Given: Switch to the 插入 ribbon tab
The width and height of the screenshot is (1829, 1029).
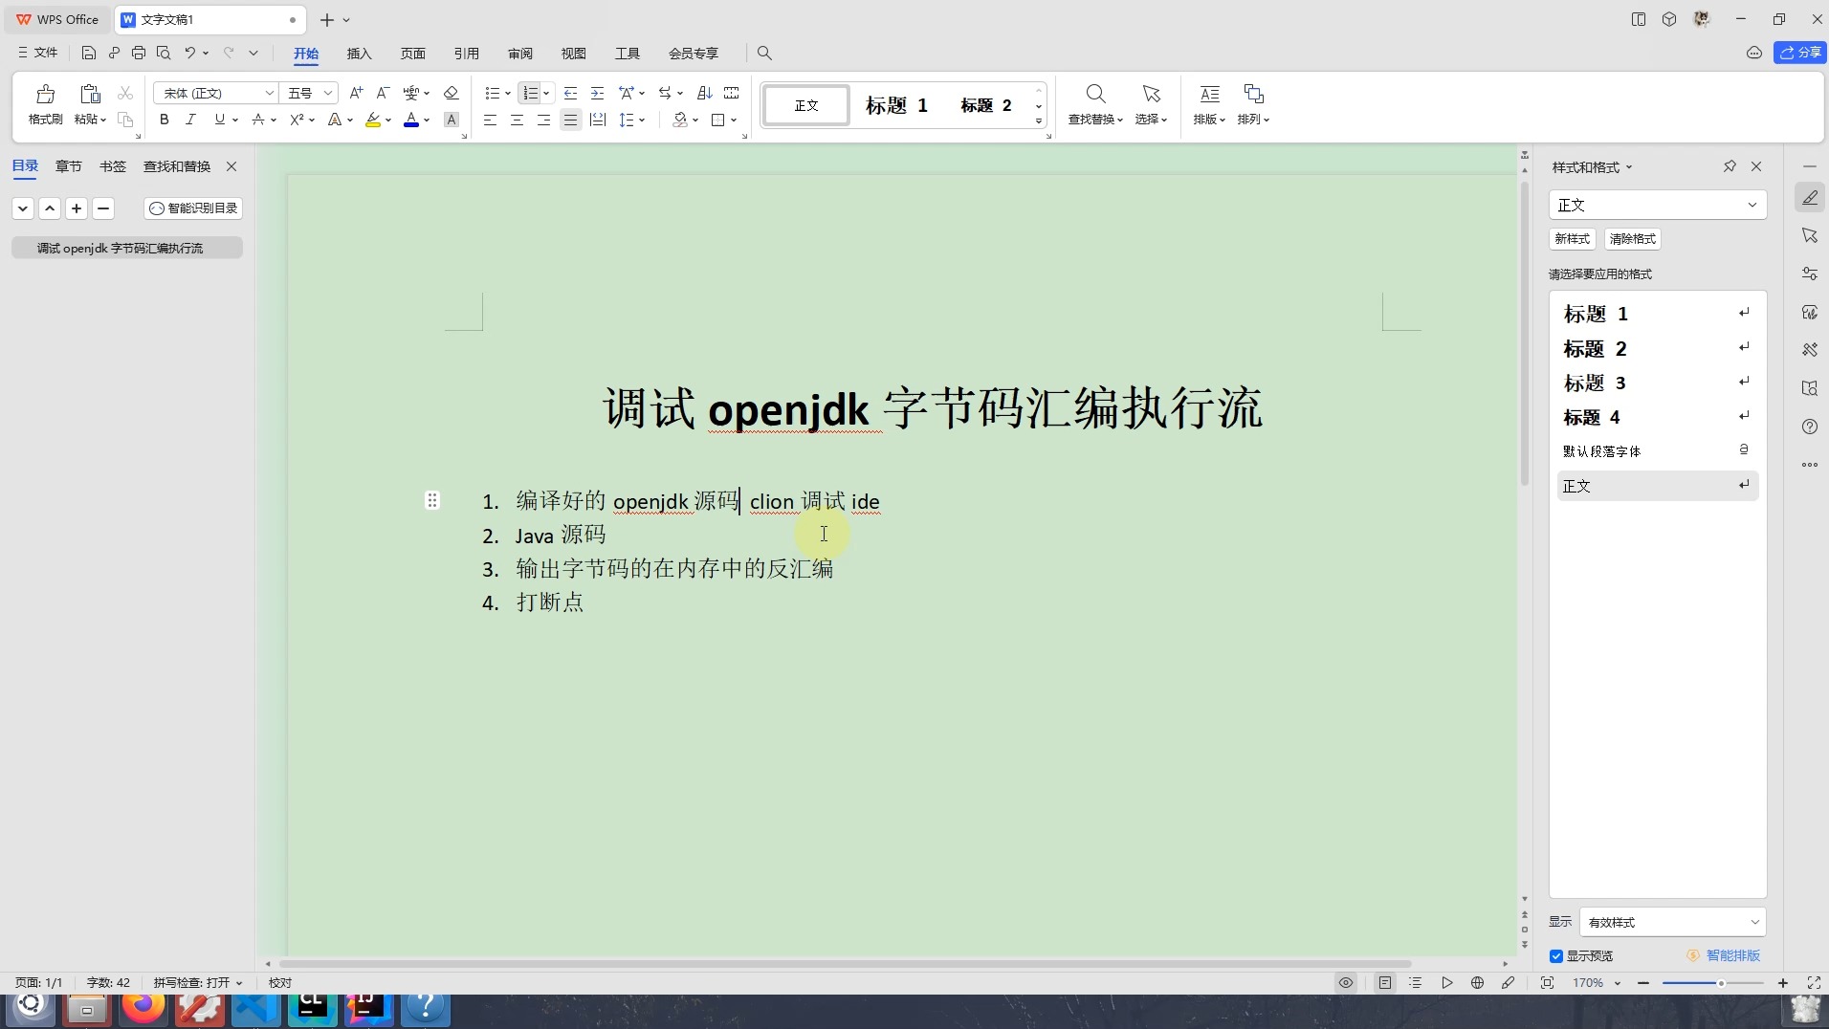Looking at the screenshot, I should tap(359, 54).
